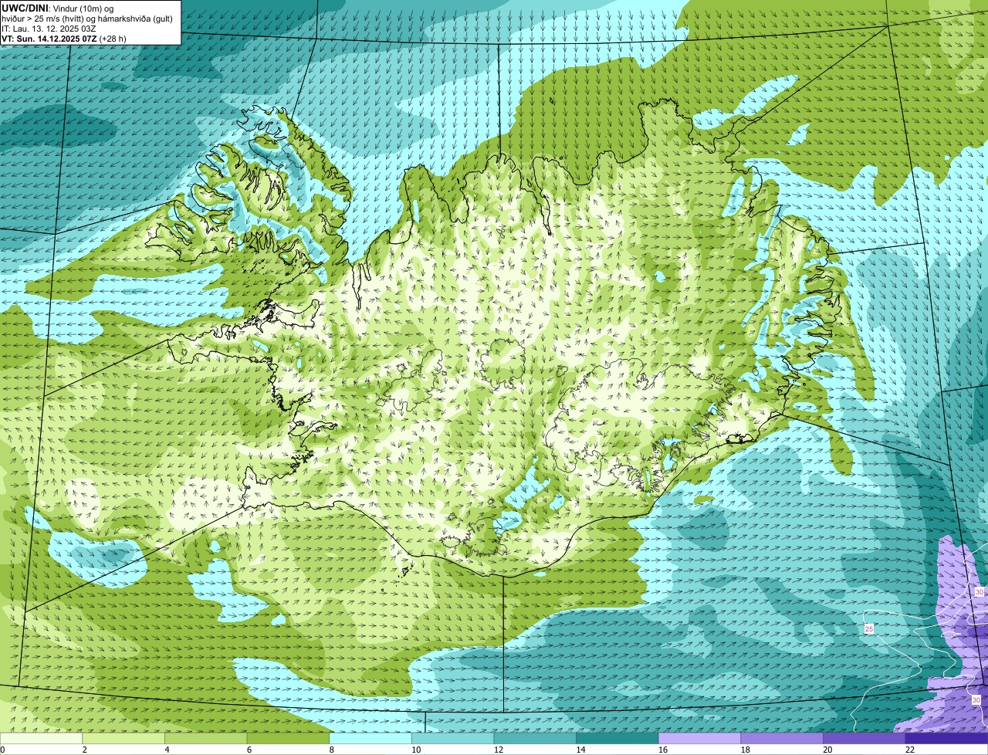Click the legend tick value '6'
This screenshot has width=988, height=755.
click(249, 750)
